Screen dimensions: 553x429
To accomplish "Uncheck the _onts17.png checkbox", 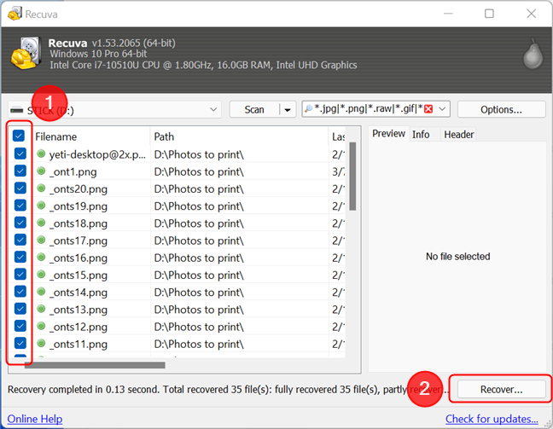I will 20,240.
